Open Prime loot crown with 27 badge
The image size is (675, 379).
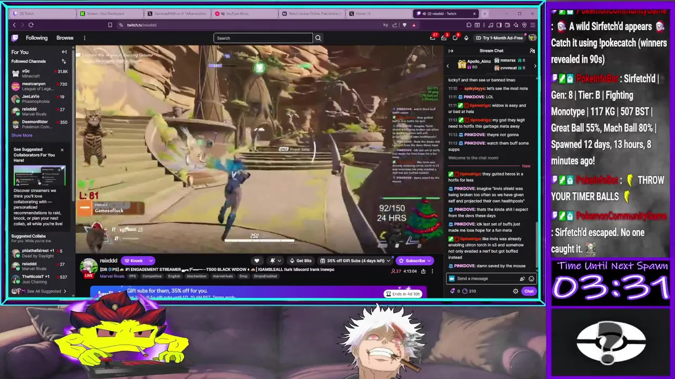(433, 37)
